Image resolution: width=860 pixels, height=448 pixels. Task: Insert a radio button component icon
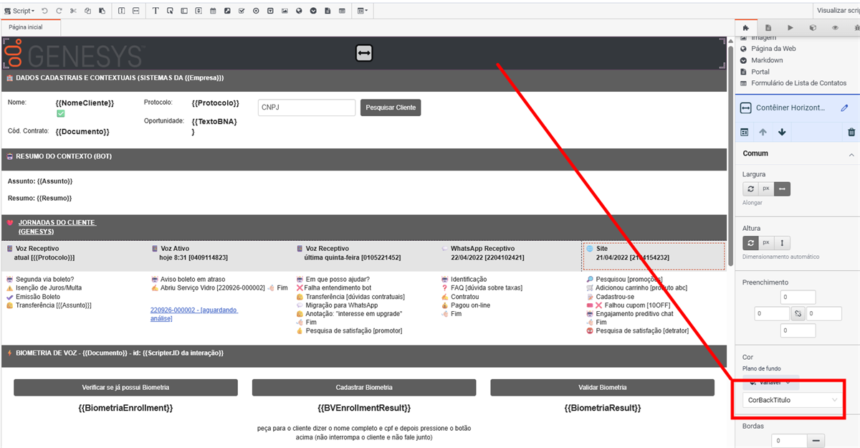[x=256, y=11]
